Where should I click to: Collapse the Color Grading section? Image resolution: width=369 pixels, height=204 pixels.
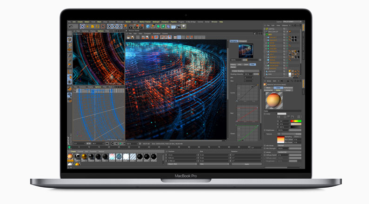pos(245,71)
